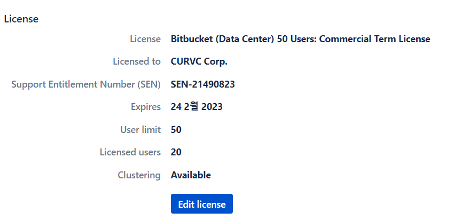Click the Edit license button
The height and width of the screenshot is (220, 462).
point(201,204)
